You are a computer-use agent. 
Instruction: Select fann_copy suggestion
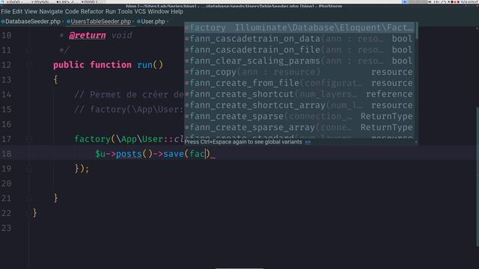tap(299, 72)
